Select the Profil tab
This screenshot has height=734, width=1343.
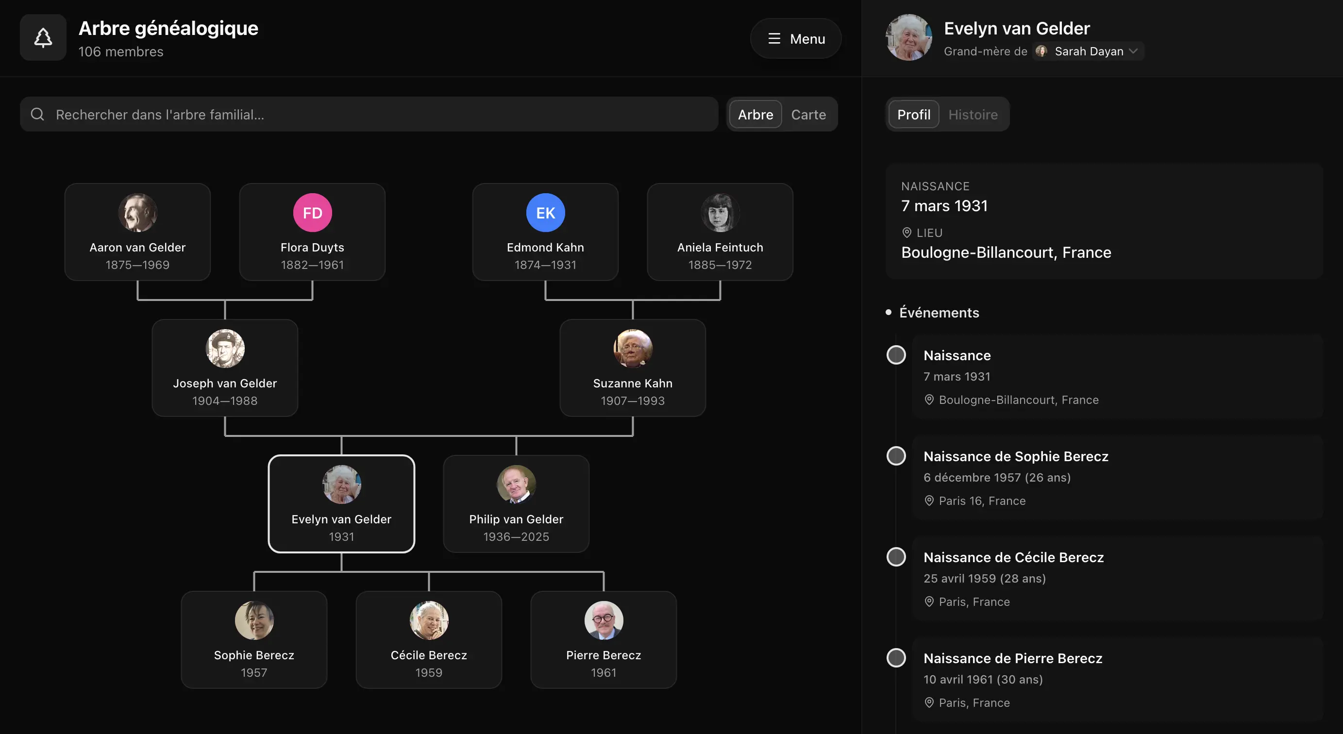tap(913, 114)
